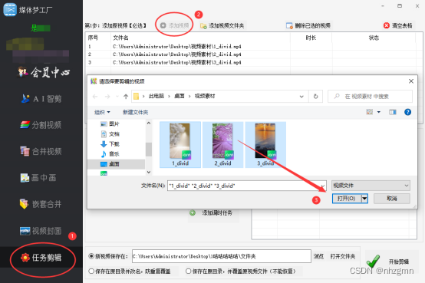Click the 文件名 column header
Screen dimensions: 425x283
pos(120,38)
